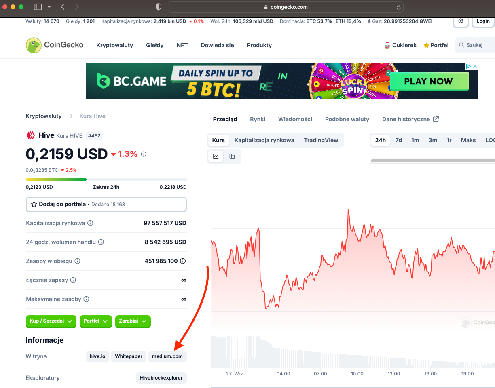Switch to the Przegląd tab
Image resolution: width=495 pixels, height=388 pixels.
pyautogui.click(x=225, y=119)
